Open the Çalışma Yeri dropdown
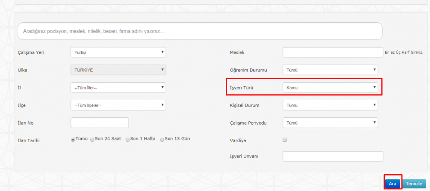The image size is (430, 191). (118, 52)
